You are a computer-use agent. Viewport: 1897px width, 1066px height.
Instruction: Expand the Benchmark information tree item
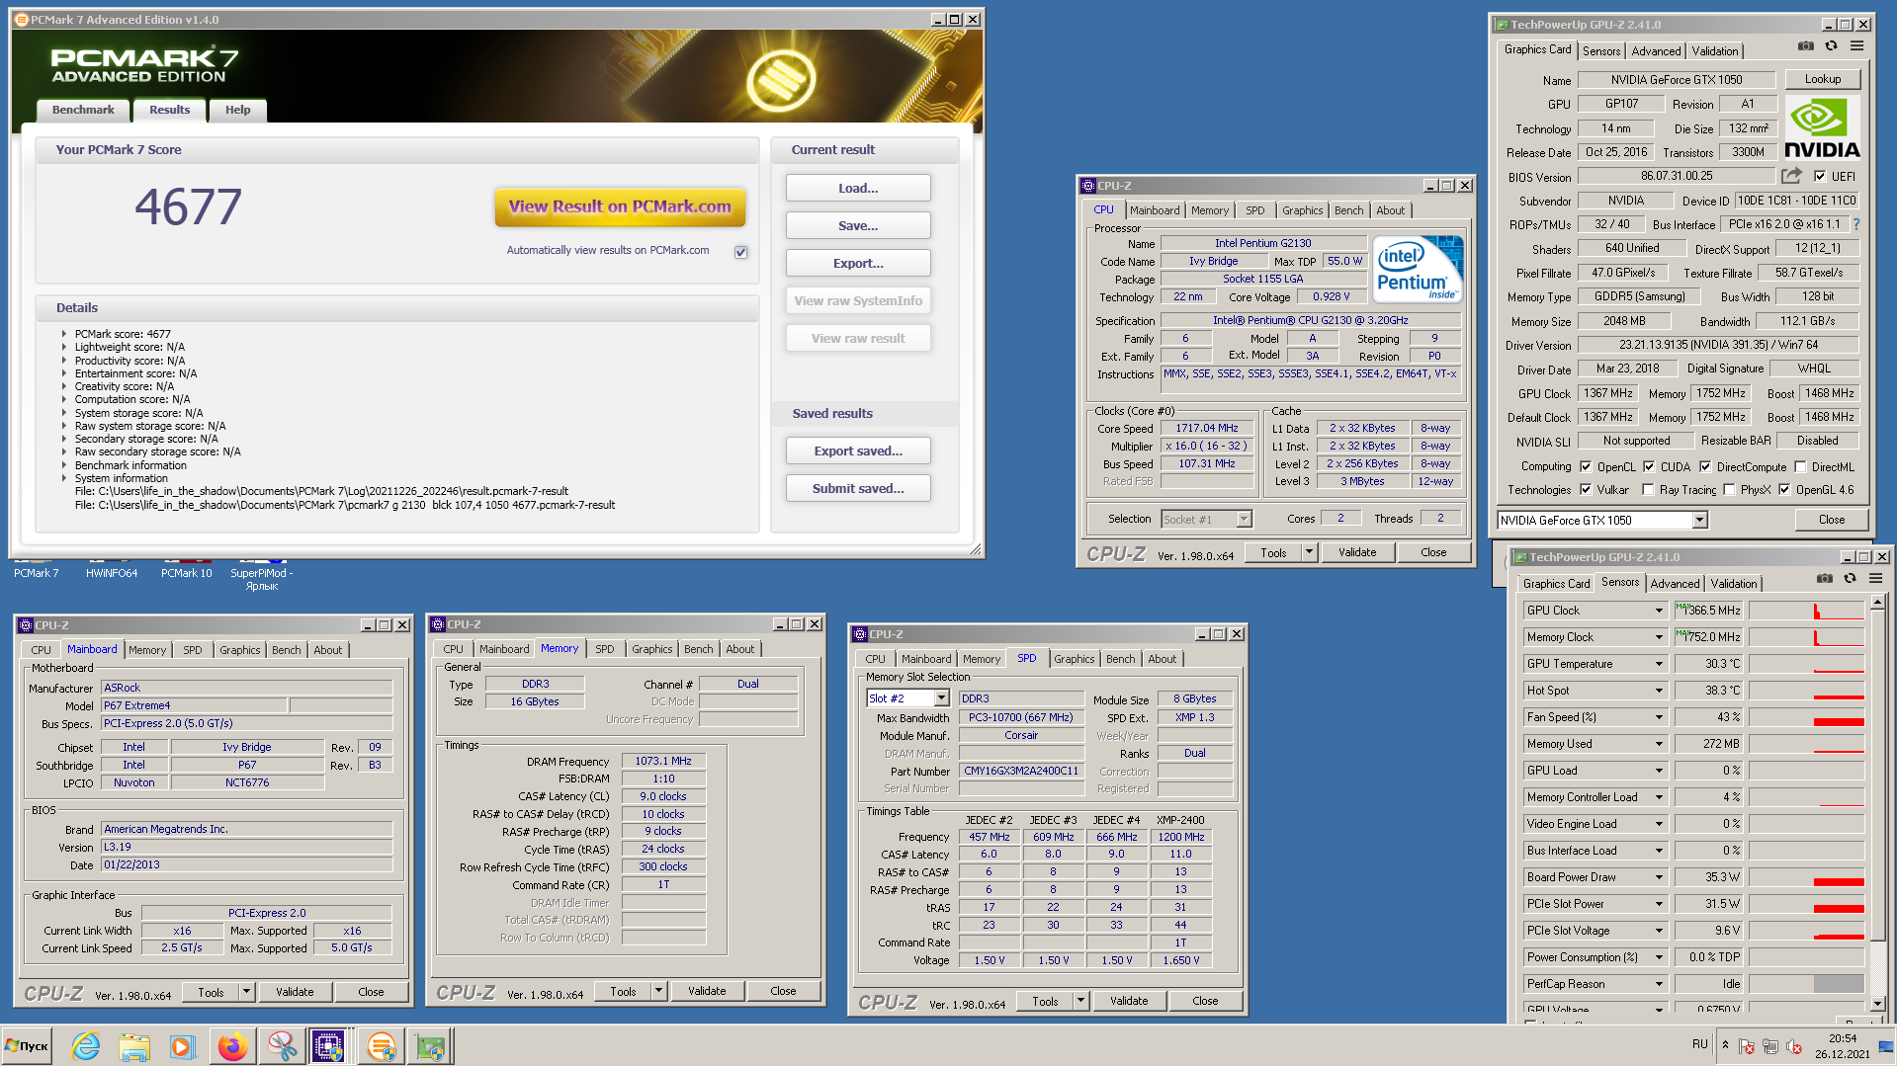click(x=64, y=465)
